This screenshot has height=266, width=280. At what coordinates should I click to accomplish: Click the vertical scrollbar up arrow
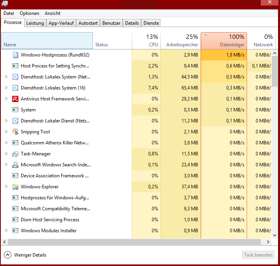(x=275, y=53)
